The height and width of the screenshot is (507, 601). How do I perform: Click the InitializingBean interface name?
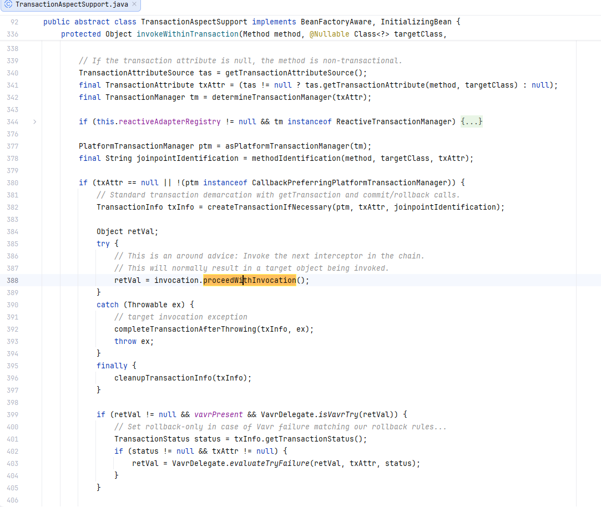(416, 22)
